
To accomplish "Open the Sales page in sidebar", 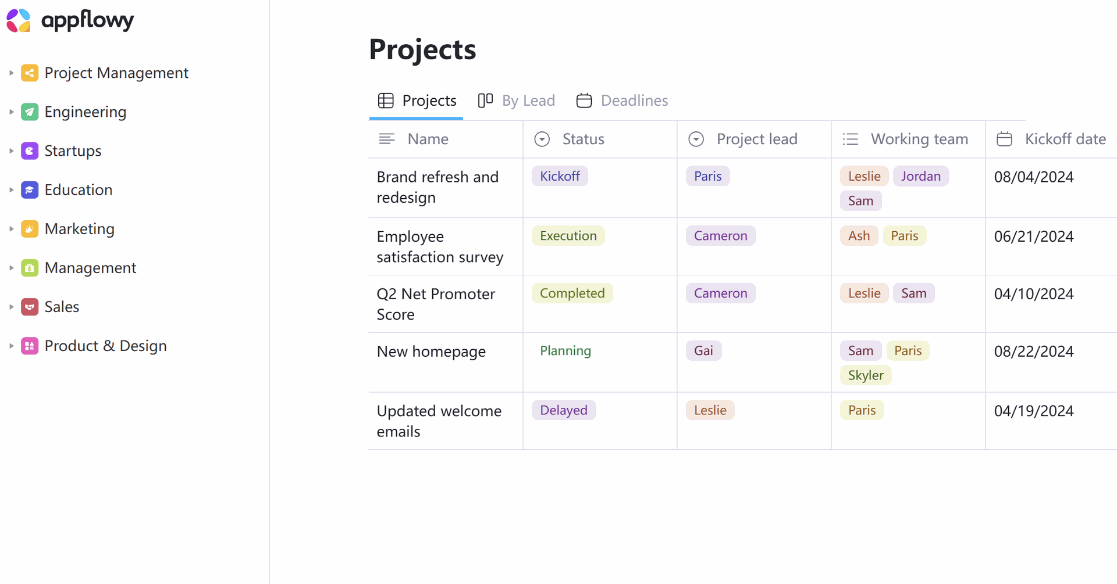I will point(62,306).
